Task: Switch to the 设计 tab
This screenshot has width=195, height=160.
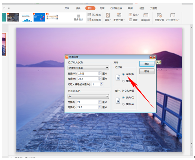Action: [x=90, y=8]
